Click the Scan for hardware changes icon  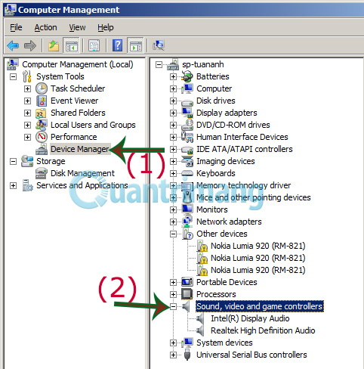point(159,45)
